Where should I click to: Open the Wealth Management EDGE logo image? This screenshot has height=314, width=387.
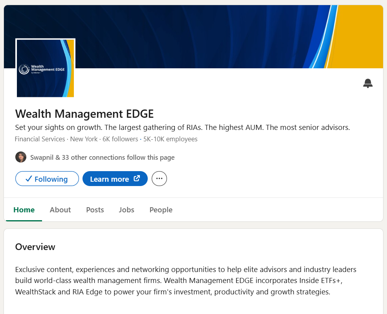click(x=45, y=68)
